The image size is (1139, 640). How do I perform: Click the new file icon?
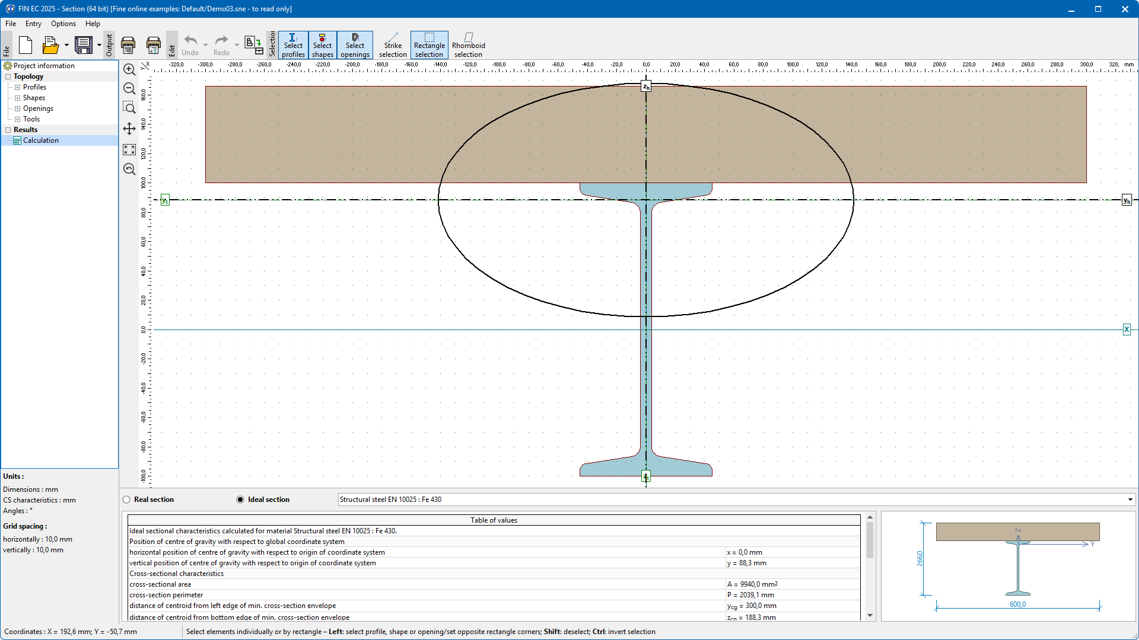point(26,45)
